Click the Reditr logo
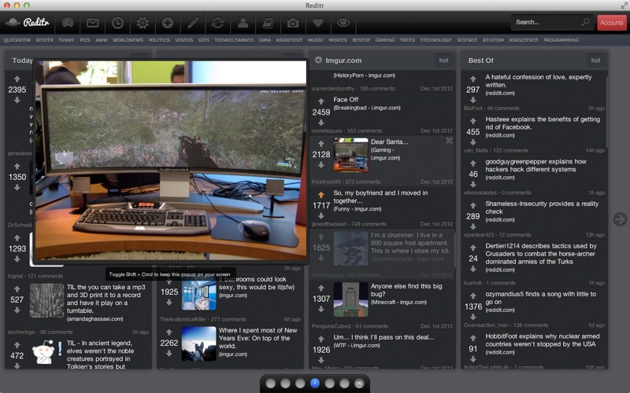 (x=28, y=23)
